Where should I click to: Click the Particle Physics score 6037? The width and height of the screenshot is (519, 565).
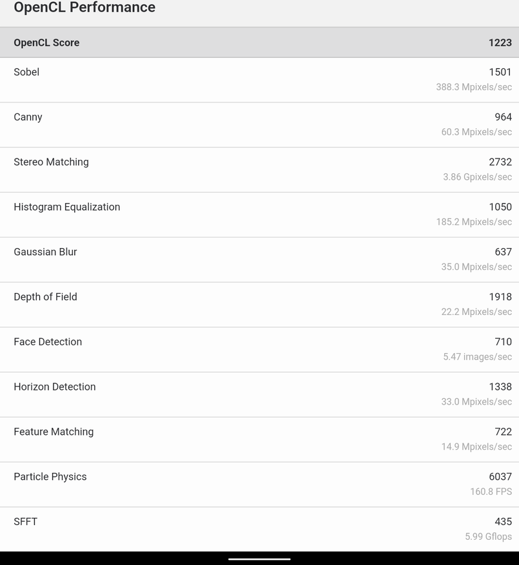point(500,477)
